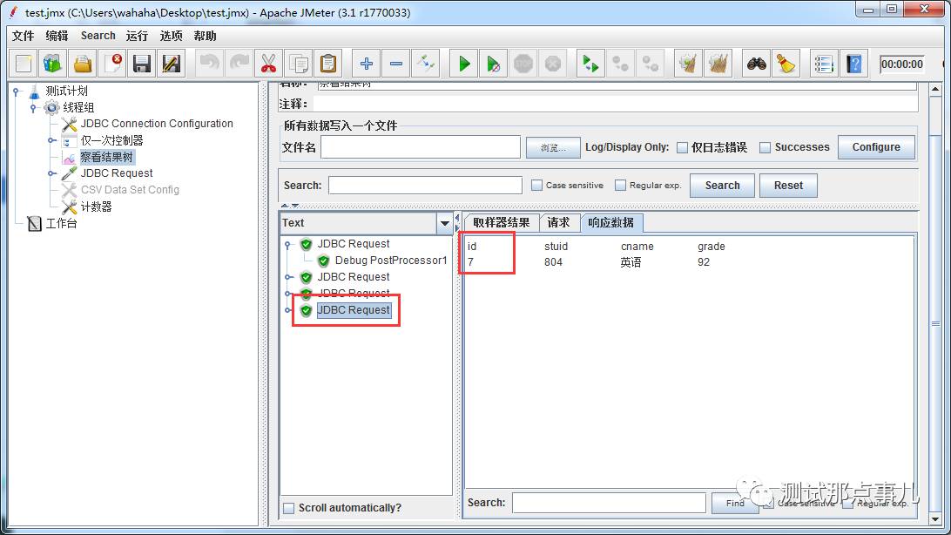Save the test plan with the floppy icon

(x=142, y=64)
